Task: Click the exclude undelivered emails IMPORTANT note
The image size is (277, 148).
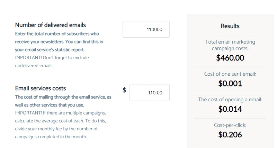Action: click(x=52, y=62)
